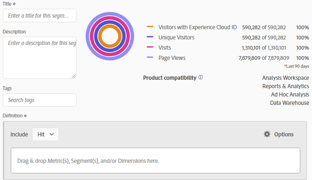Click the pink Visits legend marker
The width and height of the screenshot is (312, 180).
pos(150,47)
